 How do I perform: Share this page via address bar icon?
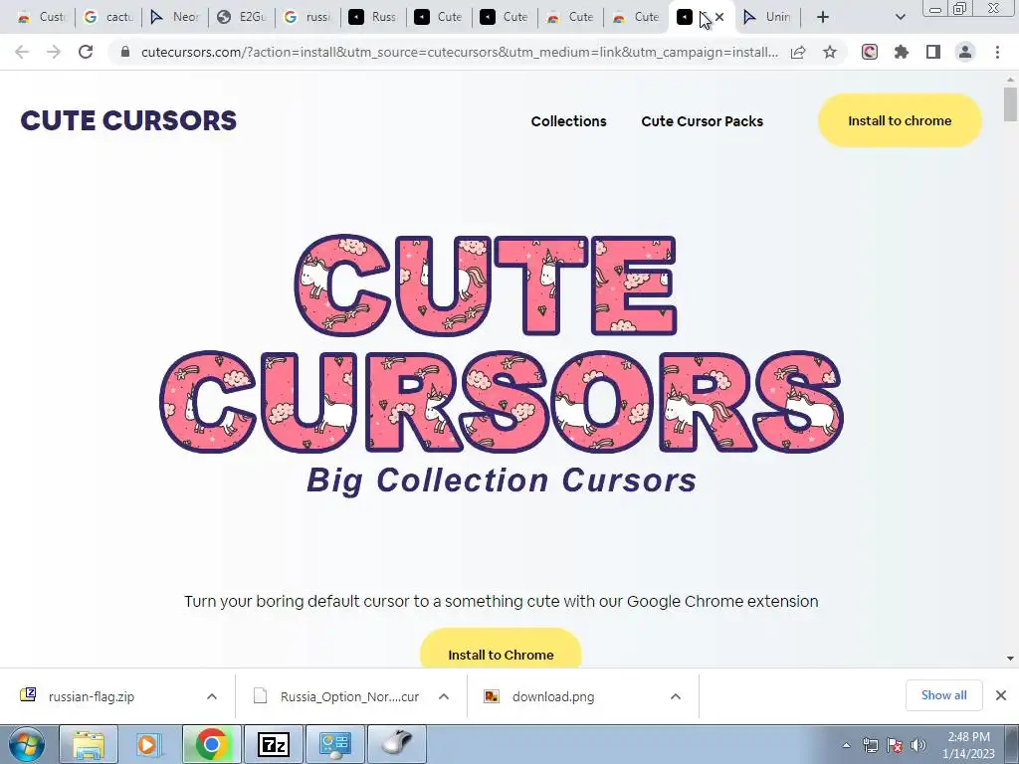pyautogui.click(x=798, y=52)
